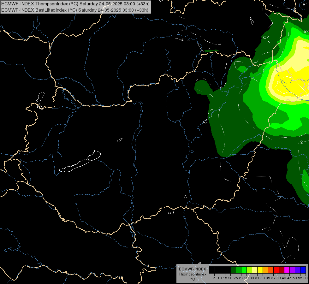Click the BestLiftedIndex title line at top
The image size is (309, 284).
[75, 10]
